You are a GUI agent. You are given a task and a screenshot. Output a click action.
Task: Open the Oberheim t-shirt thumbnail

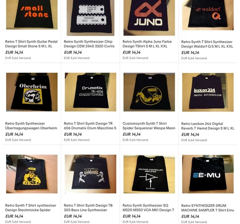coord(32,92)
